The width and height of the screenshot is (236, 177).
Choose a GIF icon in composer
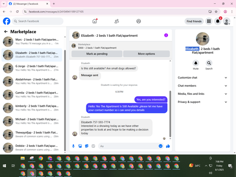(x=93, y=146)
